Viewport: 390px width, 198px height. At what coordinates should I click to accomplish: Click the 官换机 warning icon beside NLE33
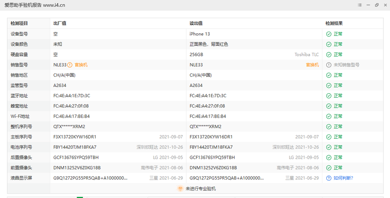(x=70, y=65)
